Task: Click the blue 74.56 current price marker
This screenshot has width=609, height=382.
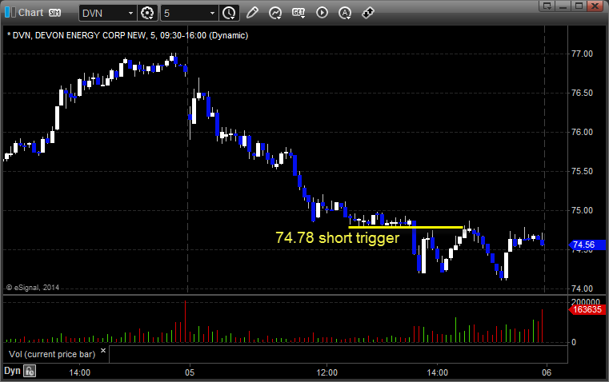Action: tap(587, 245)
